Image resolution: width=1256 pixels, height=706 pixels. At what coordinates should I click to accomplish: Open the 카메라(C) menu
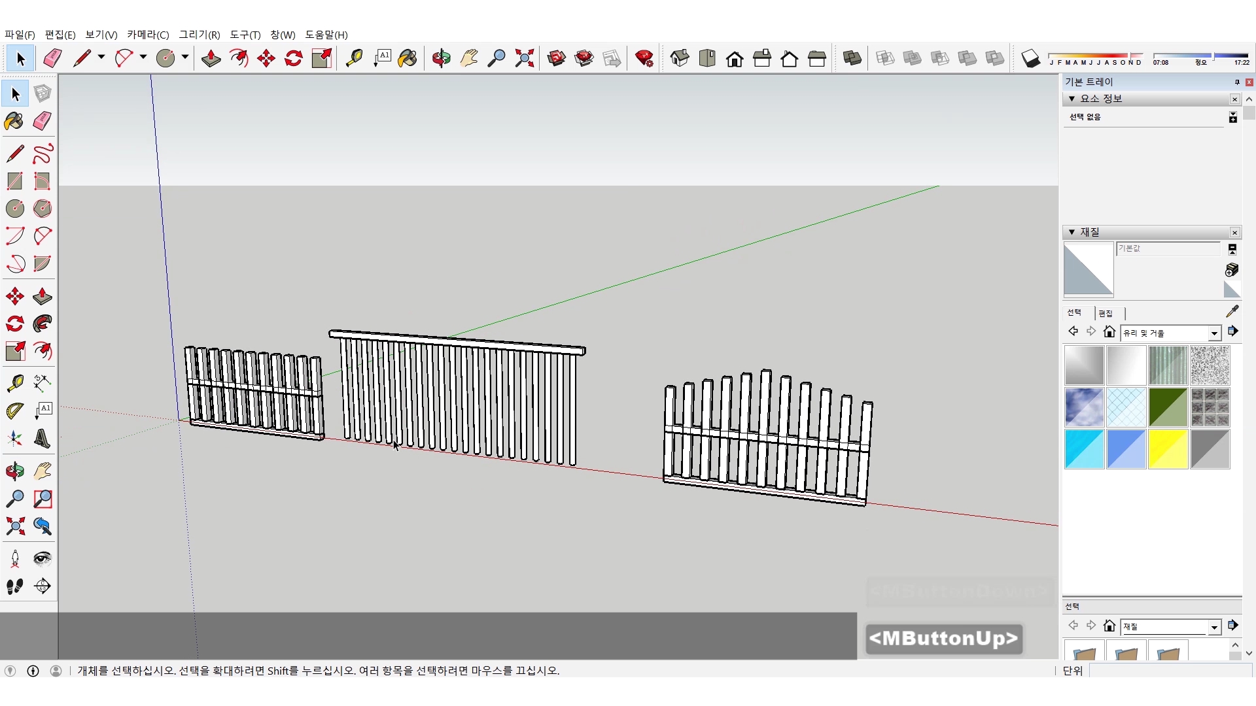(x=148, y=35)
